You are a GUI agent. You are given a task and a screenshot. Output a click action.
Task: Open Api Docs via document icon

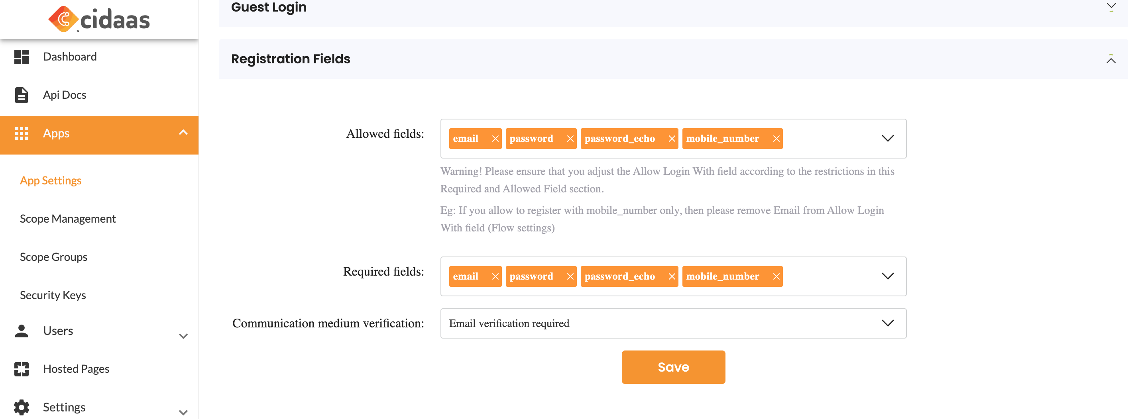pos(22,94)
